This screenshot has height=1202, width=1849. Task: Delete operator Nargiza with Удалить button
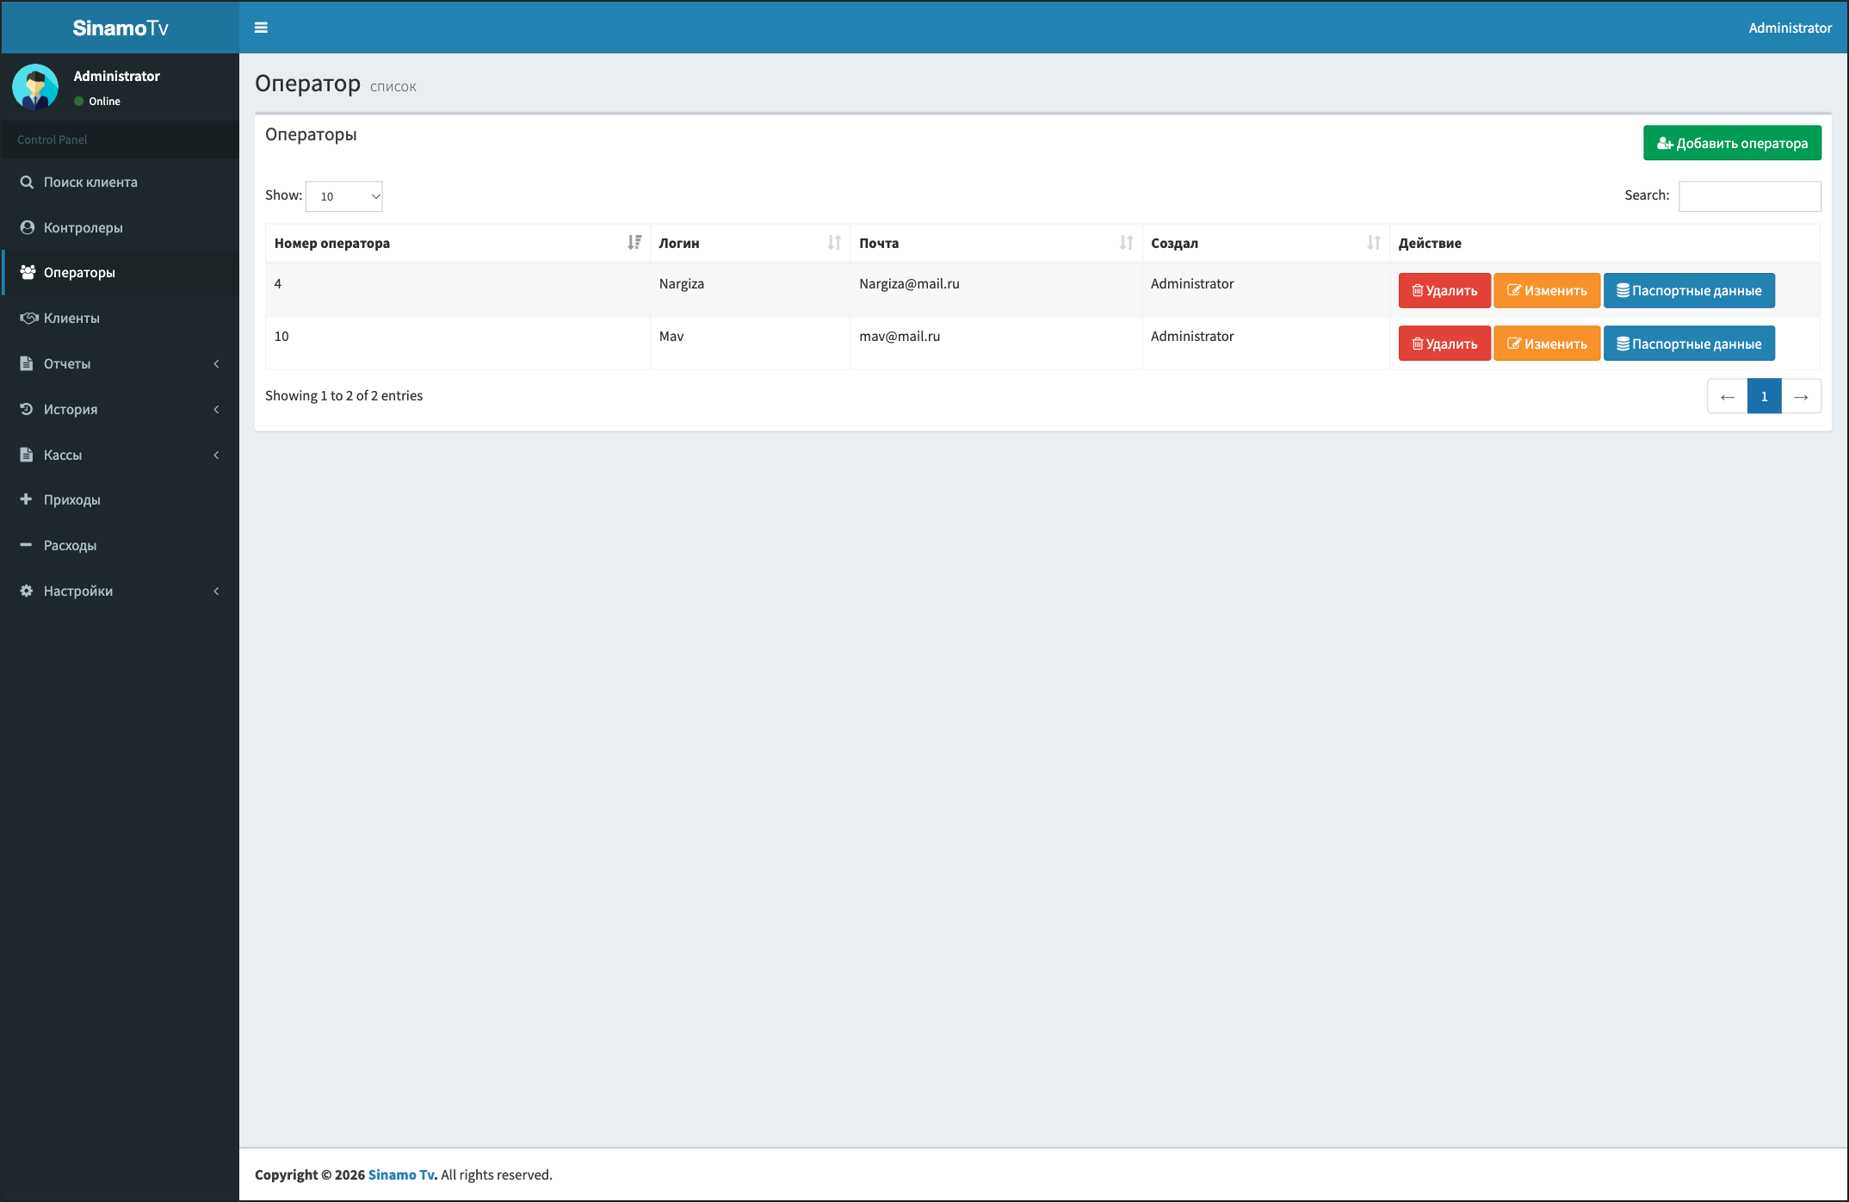[x=1444, y=290]
